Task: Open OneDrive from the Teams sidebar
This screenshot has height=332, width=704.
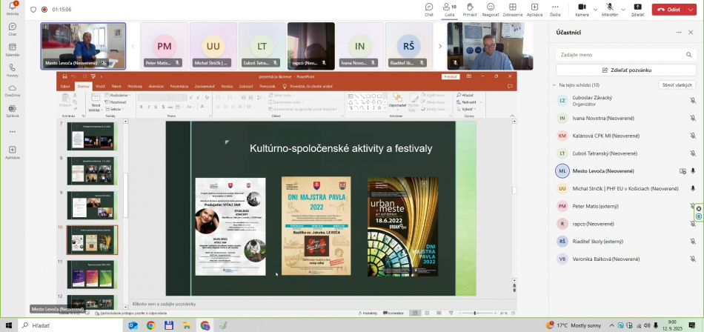Action: click(x=12, y=89)
